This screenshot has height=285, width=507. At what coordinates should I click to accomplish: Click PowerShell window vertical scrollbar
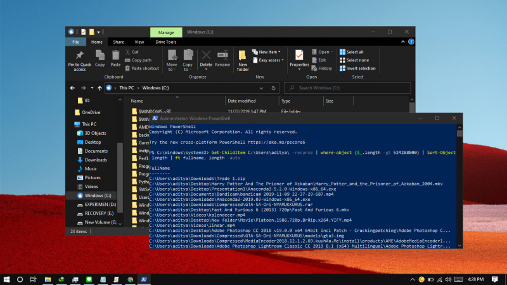click(x=459, y=186)
